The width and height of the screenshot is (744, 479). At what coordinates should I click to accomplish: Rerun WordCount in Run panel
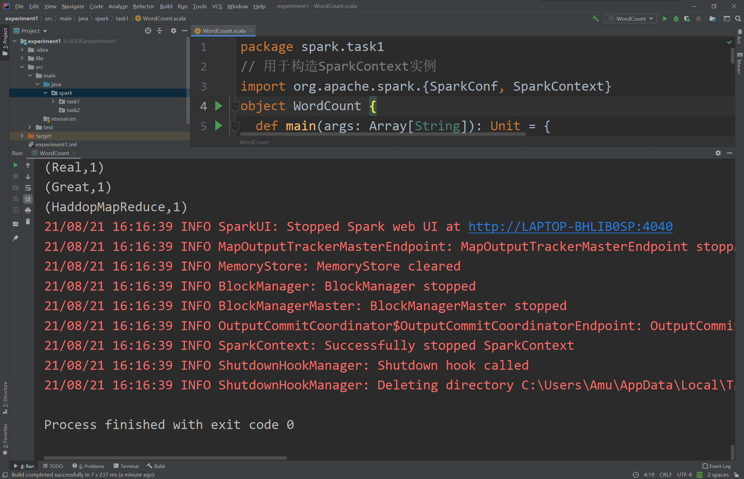[15, 165]
